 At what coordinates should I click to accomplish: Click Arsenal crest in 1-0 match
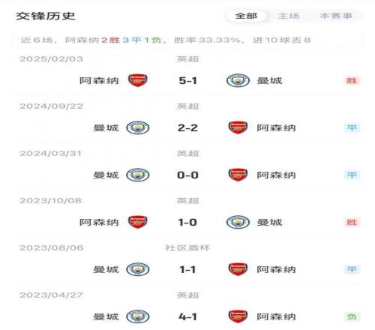click(138, 222)
